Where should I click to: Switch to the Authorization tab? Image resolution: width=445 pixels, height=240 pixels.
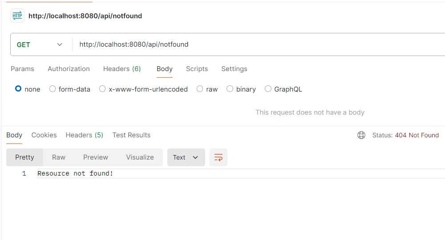69,69
